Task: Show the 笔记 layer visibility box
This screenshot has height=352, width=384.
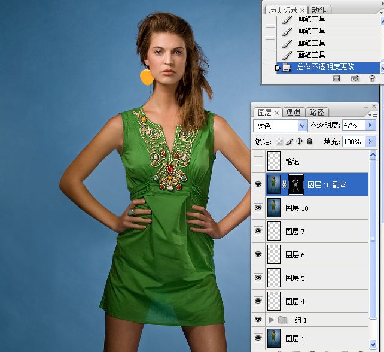Action: pyautogui.click(x=258, y=161)
